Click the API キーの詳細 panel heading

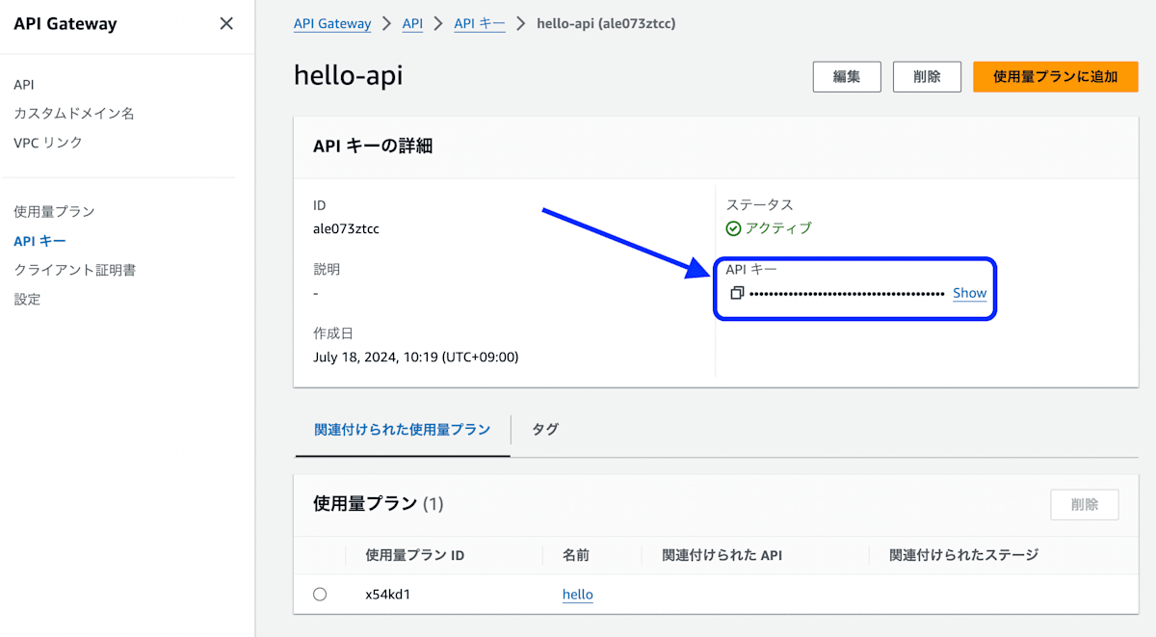pos(373,146)
